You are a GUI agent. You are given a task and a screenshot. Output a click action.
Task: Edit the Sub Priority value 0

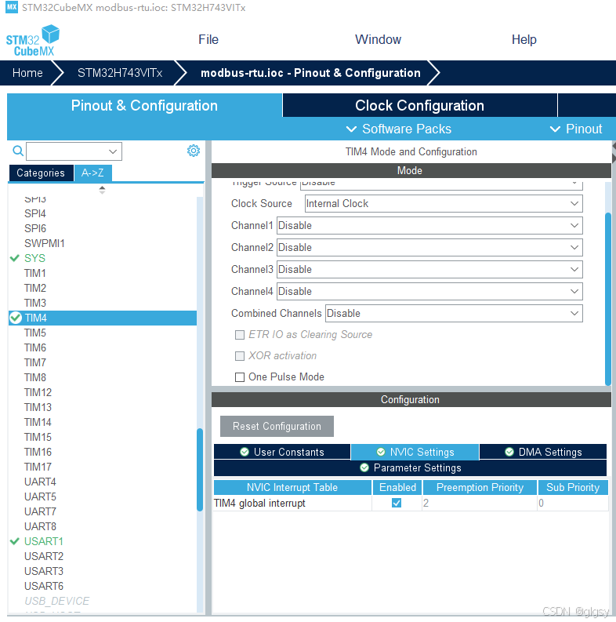[573, 503]
